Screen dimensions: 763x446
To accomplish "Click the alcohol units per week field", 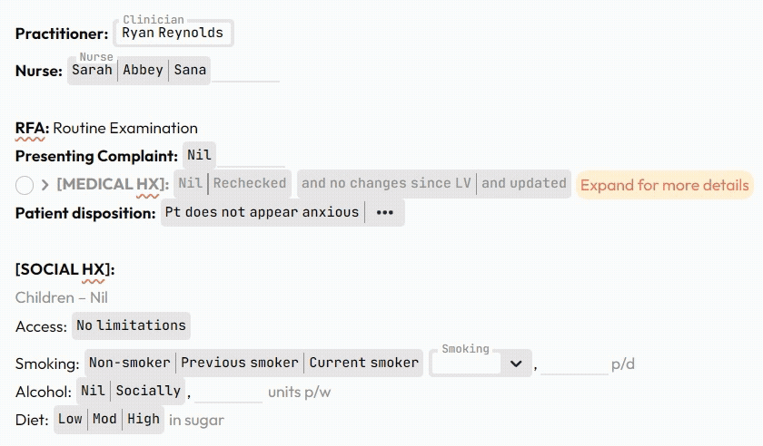I will point(228,392).
